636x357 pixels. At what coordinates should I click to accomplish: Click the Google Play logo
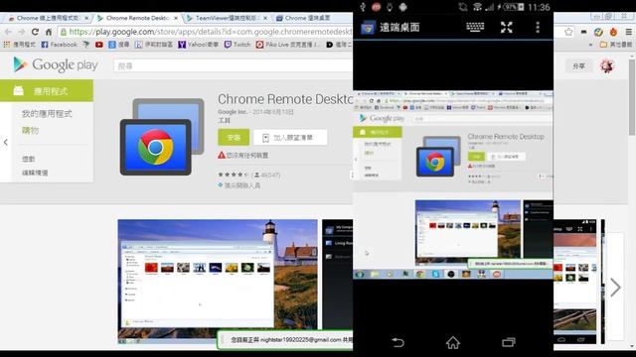point(56,64)
